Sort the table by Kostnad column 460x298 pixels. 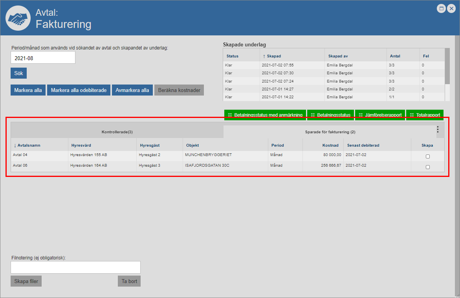(x=330, y=145)
